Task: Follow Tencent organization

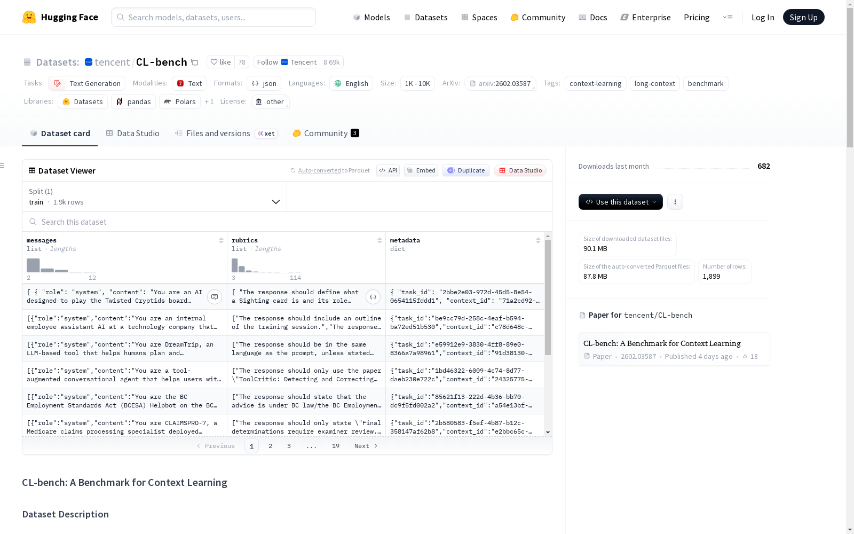Action: point(287,62)
